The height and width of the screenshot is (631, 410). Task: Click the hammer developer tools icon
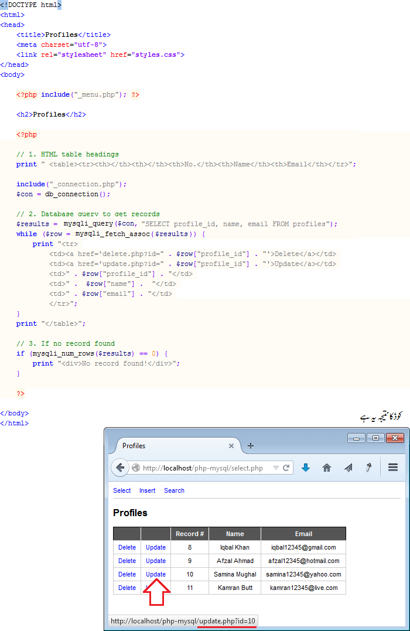coord(369,468)
